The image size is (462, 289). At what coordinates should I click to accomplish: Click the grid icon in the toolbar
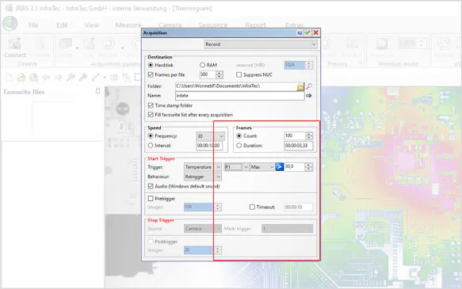114,78
